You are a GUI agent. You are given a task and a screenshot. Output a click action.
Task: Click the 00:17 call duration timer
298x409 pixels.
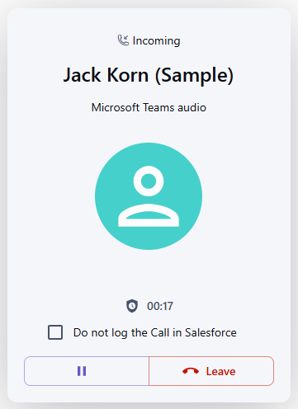coord(160,306)
